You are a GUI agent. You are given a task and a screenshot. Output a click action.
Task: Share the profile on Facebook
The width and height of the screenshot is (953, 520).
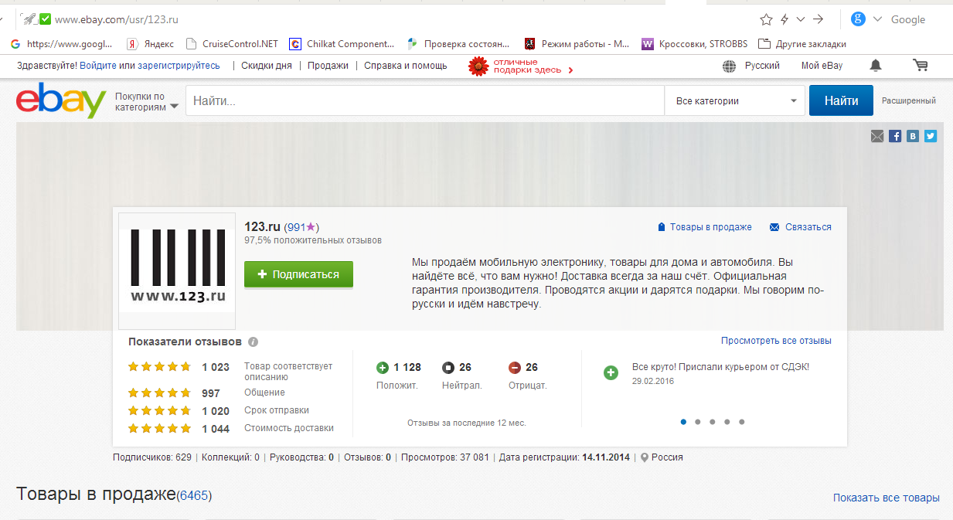pos(895,136)
